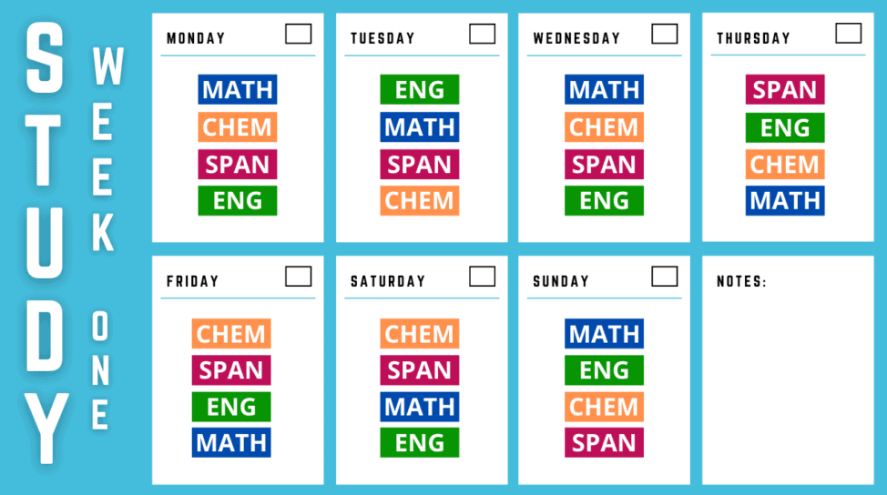Check the Monday checkbox

[x=298, y=34]
